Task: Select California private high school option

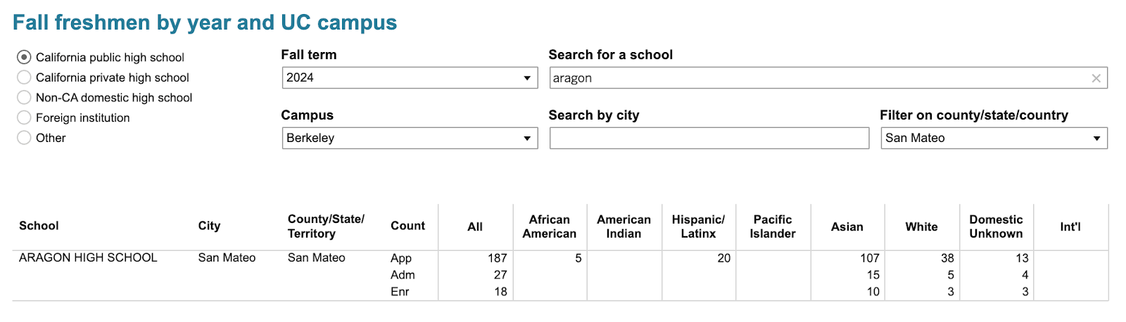Action: (24, 77)
